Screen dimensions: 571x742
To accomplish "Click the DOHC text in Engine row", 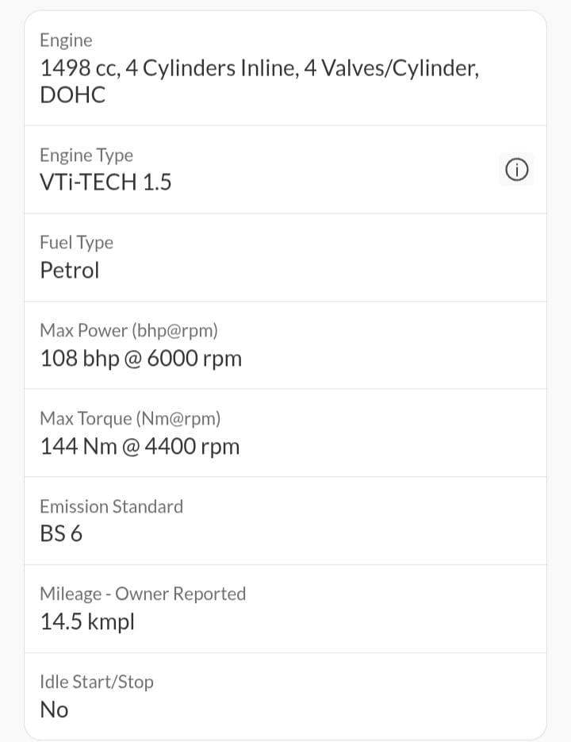I will click(73, 95).
